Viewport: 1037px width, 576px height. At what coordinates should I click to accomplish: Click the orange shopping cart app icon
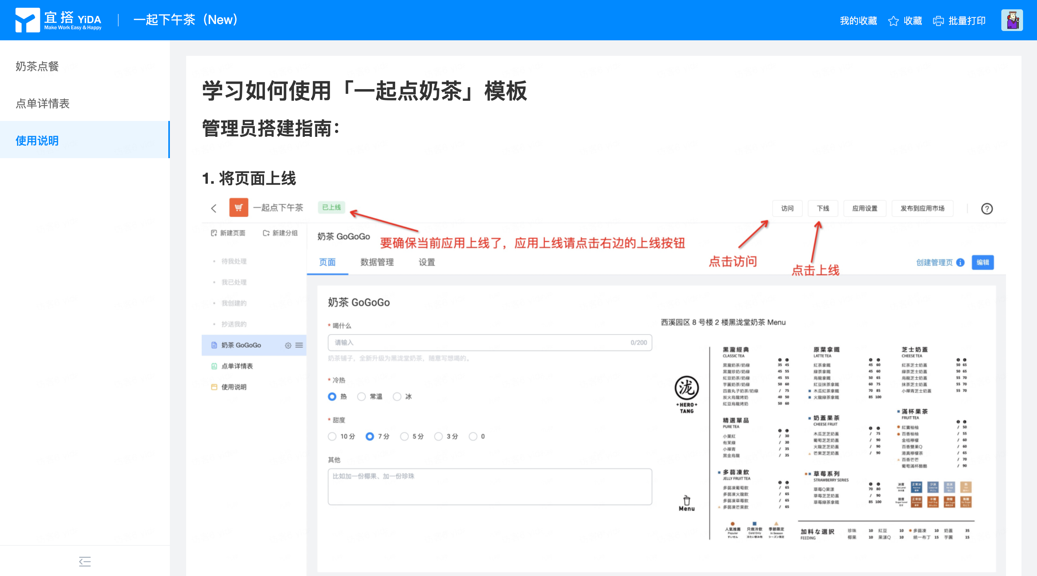pos(239,207)
